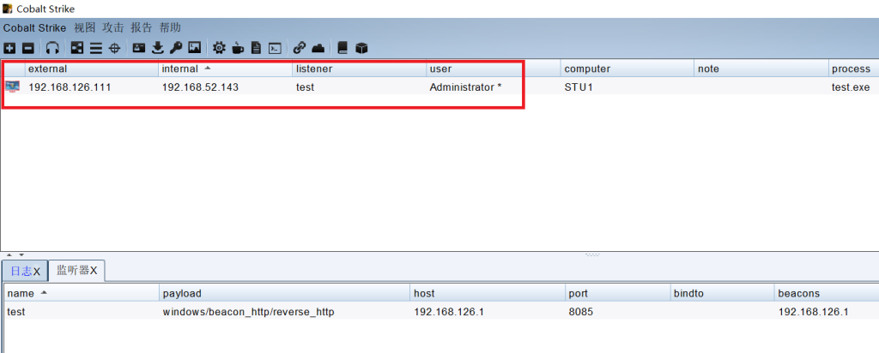Open the 攻击 menu
This screenshot has width=879, height=353.
point(113,27)
